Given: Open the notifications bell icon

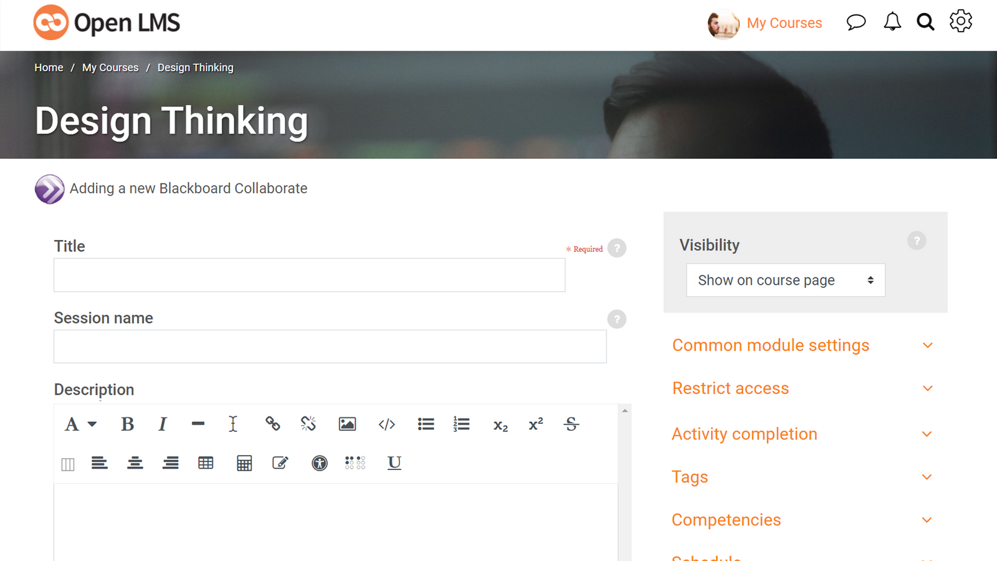Looking at the screenshot, I should [x=892, y=22].
